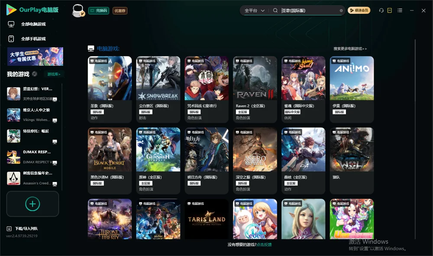433x256 pixels.
Task: Open the 大学生专属优惠 banner
Action: coord(36,56)
